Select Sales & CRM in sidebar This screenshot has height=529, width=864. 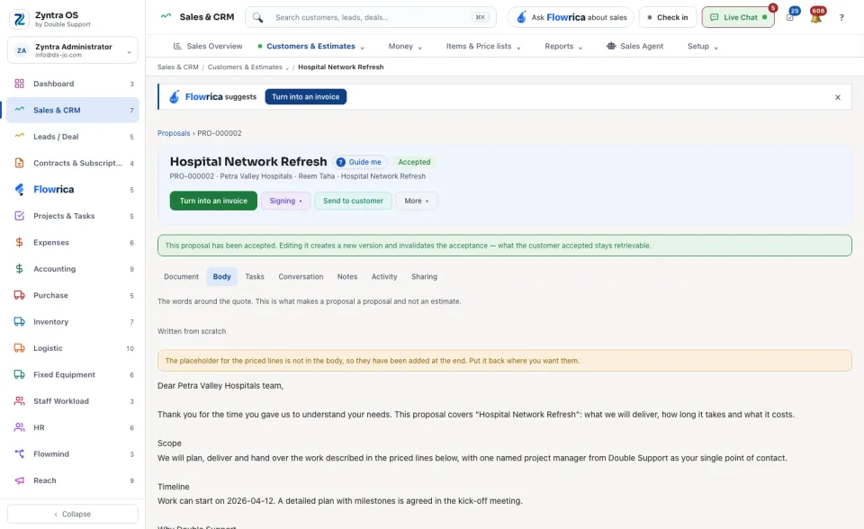tap(73, 110)
